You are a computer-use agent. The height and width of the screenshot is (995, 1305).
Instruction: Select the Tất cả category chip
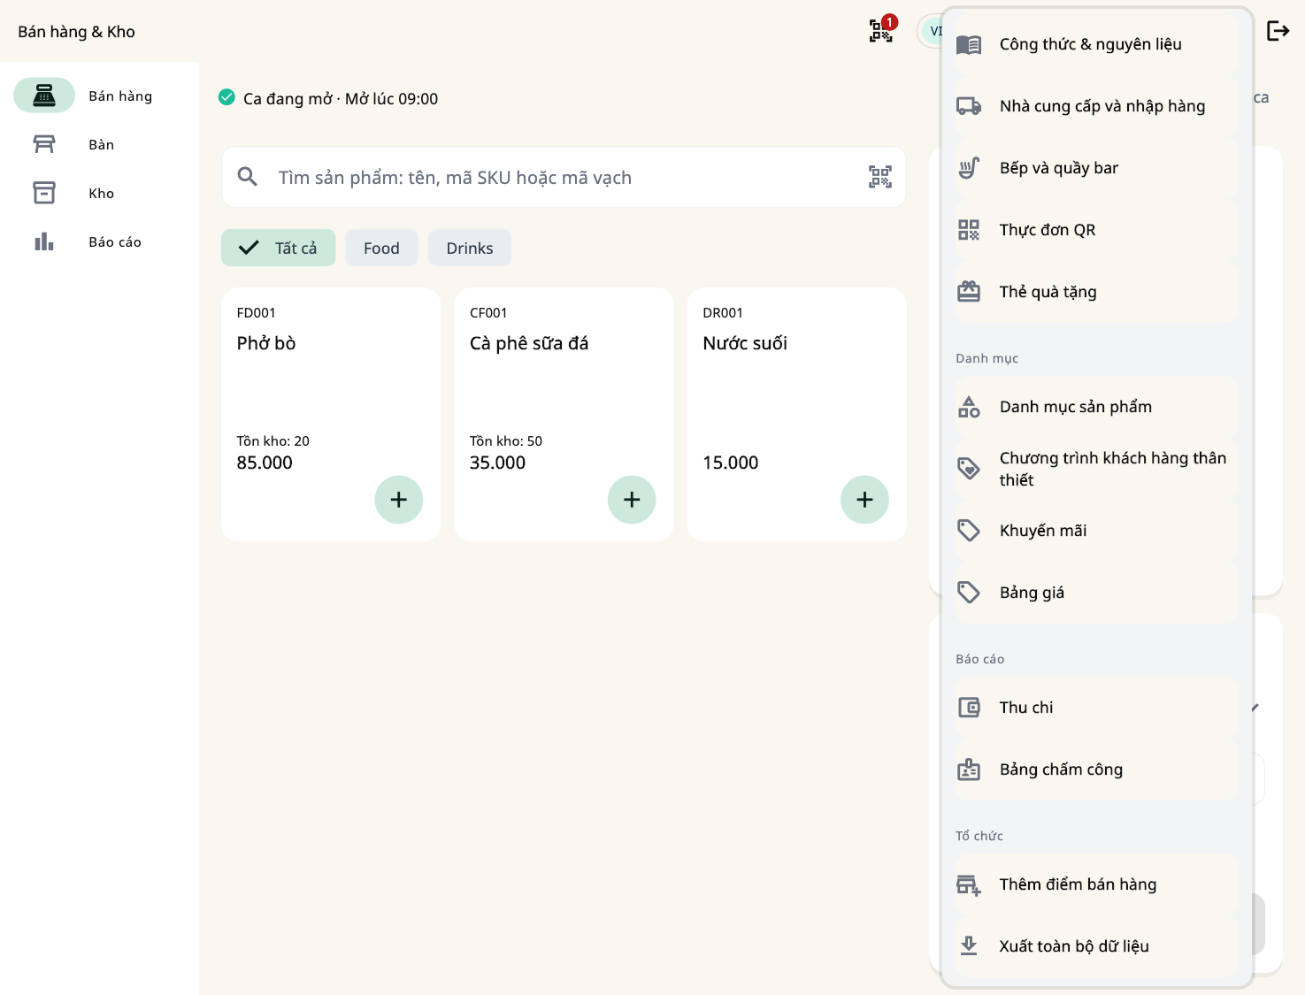tap(279, 248)
